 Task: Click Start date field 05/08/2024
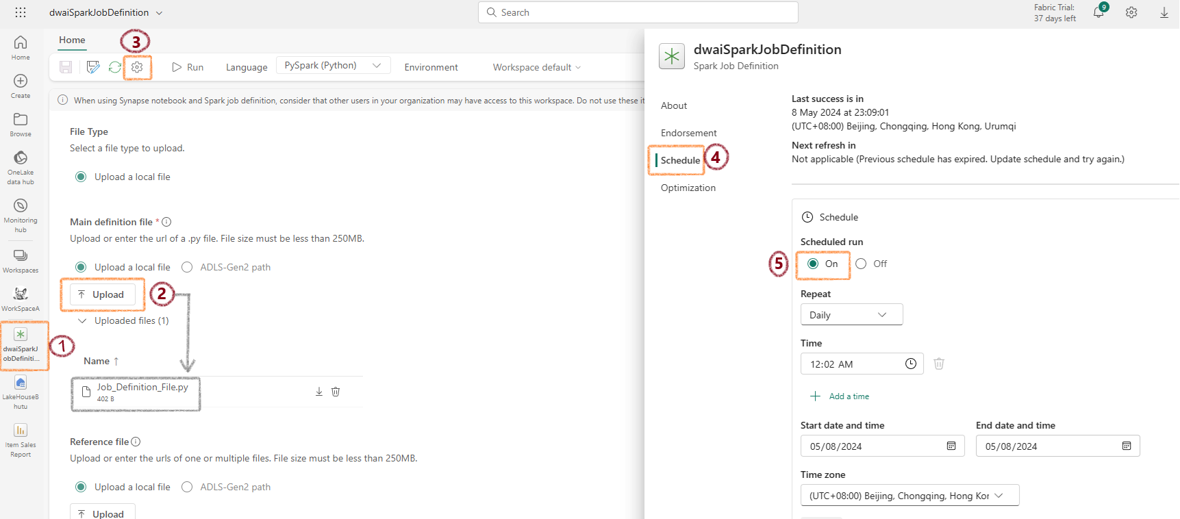click(883, 446)
